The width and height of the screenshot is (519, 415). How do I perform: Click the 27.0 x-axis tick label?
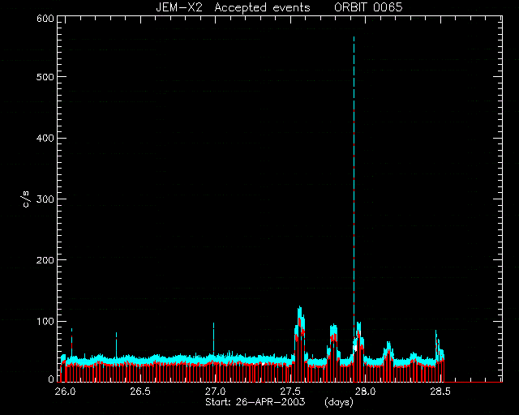click(x=216, y=391)
